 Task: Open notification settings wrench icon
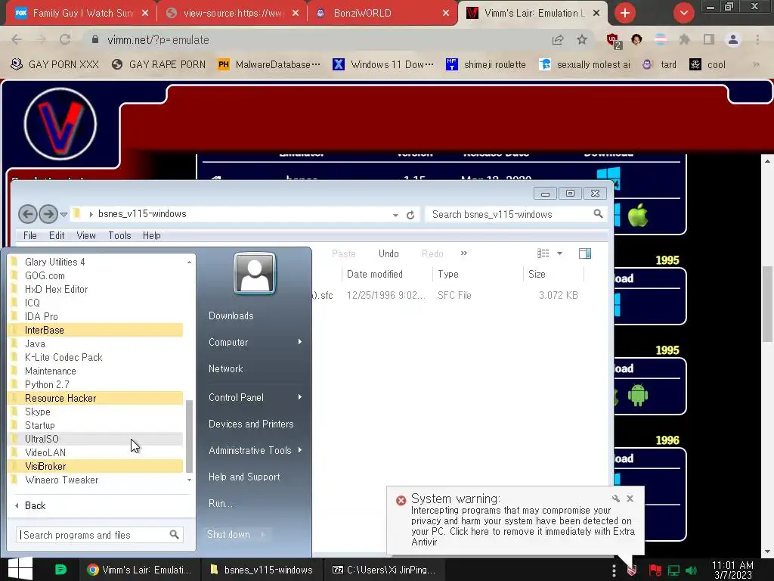tap(615, 499)
